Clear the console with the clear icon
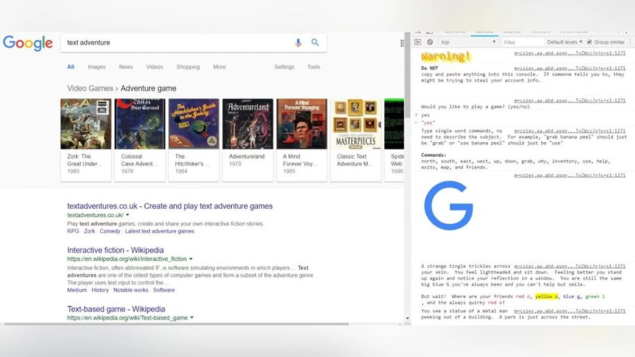This screenshot has height=357, width=635. pos(430,42)
